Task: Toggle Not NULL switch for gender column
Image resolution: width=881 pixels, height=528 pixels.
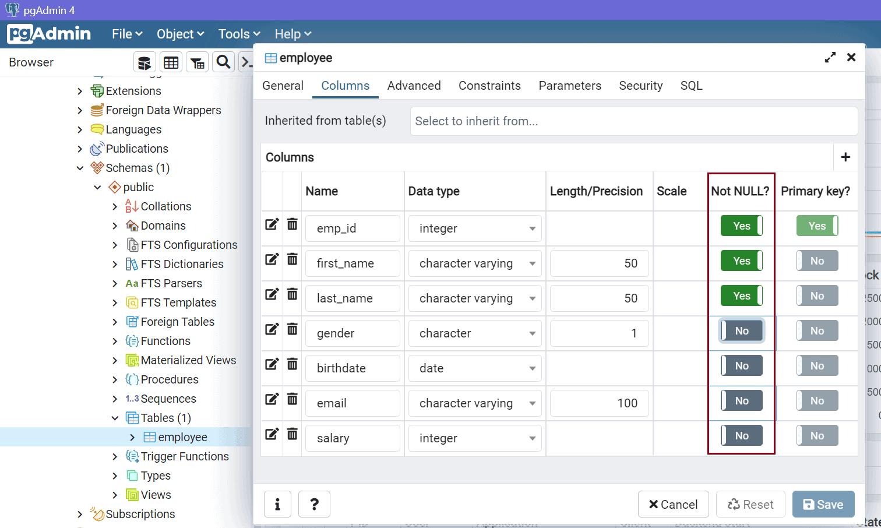Action: pos(741,331)
